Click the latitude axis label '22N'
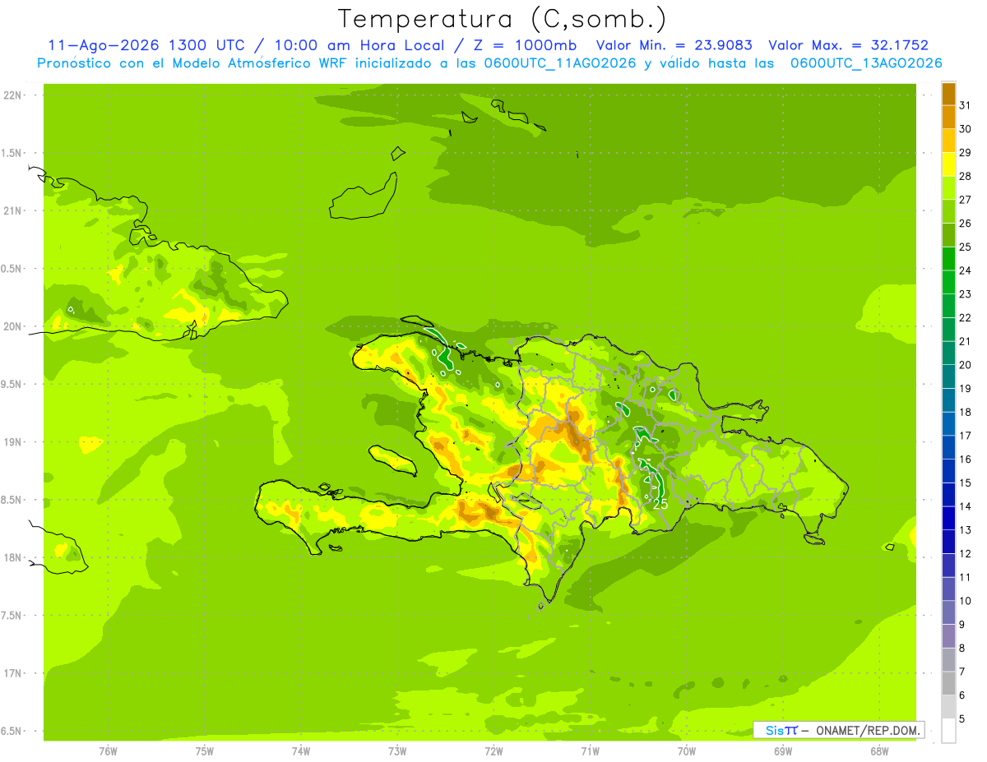Image resolution: width=987 pixels, height=762 pixels. [14, 95]
